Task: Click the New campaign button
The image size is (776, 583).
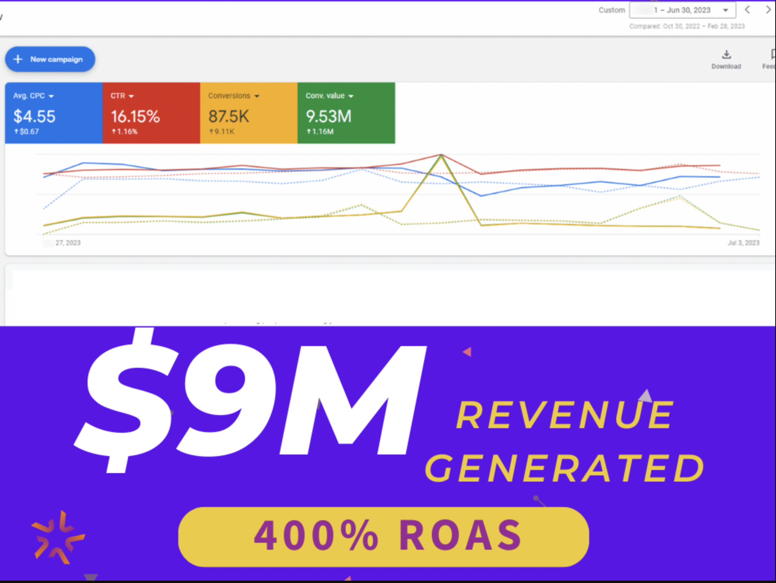Action: pos(50,59)
